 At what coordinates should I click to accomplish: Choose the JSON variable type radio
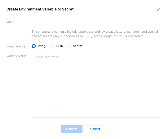click(52, 46)
